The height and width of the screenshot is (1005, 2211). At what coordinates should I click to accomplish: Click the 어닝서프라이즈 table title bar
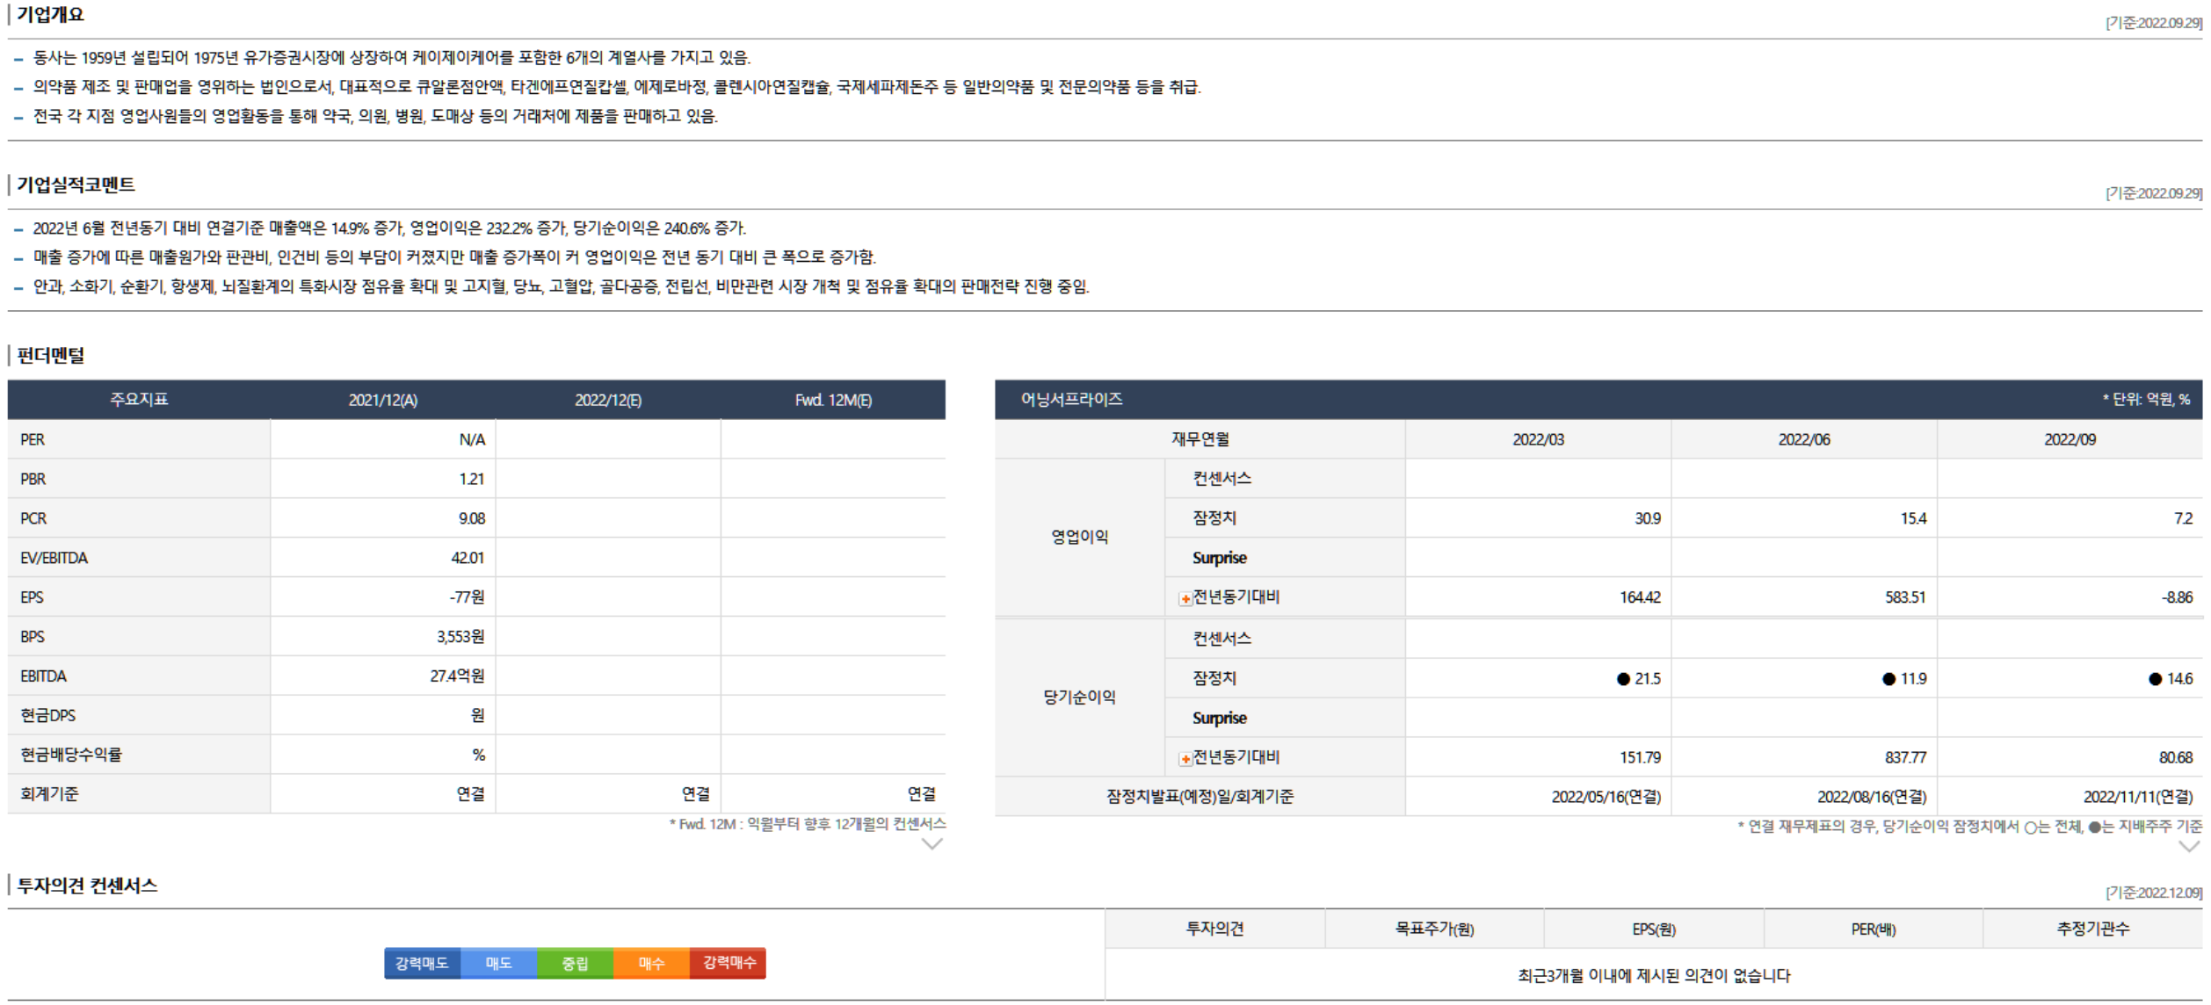tap(1070, 400)
